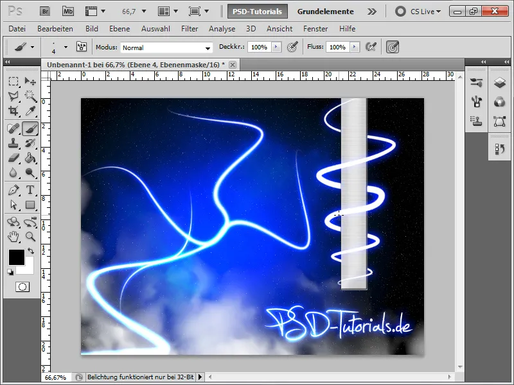
Task: Launch Mini Bridge with Mb button
Action: click(68, 12)
